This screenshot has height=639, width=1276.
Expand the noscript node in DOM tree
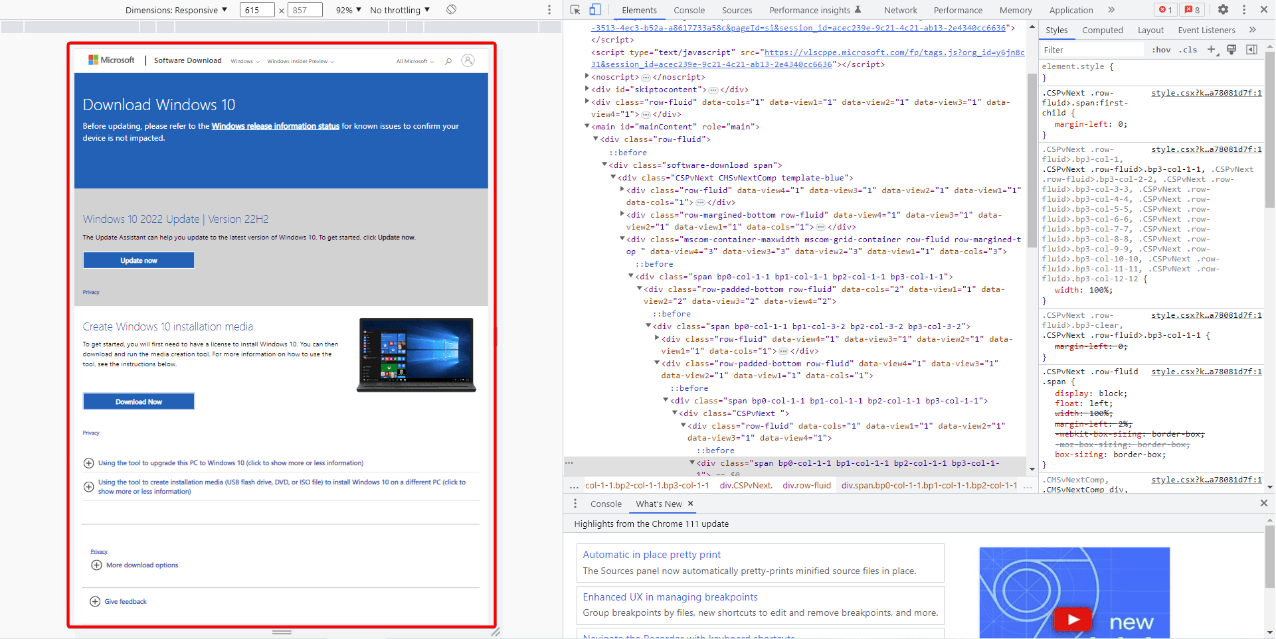pos(587,77)
